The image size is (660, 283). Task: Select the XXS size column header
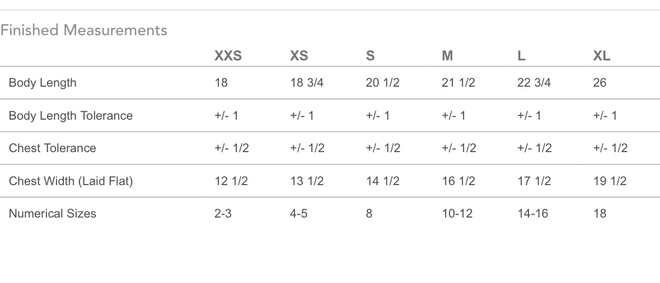tap(228, 56)
